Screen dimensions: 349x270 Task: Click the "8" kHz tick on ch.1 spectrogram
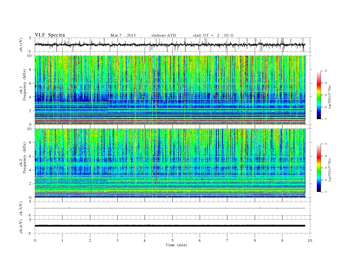coord(31,70)
